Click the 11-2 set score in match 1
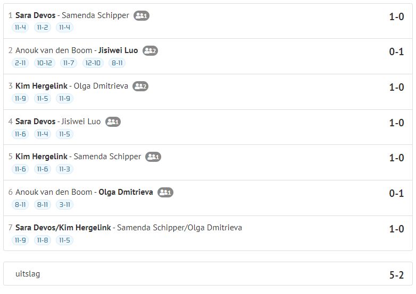 click(x=43, y=27)
